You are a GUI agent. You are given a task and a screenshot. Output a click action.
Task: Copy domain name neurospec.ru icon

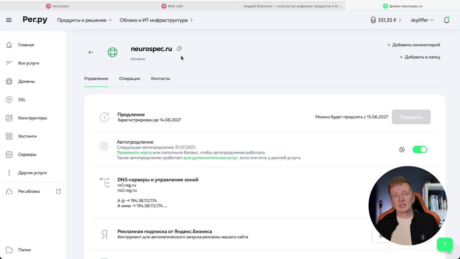(x=179, y=49)
